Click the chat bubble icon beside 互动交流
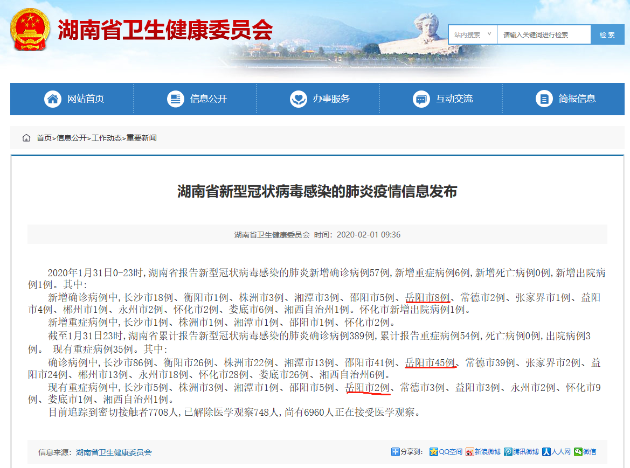Screen dimensions: 630x468 click(x=421, y=99)
